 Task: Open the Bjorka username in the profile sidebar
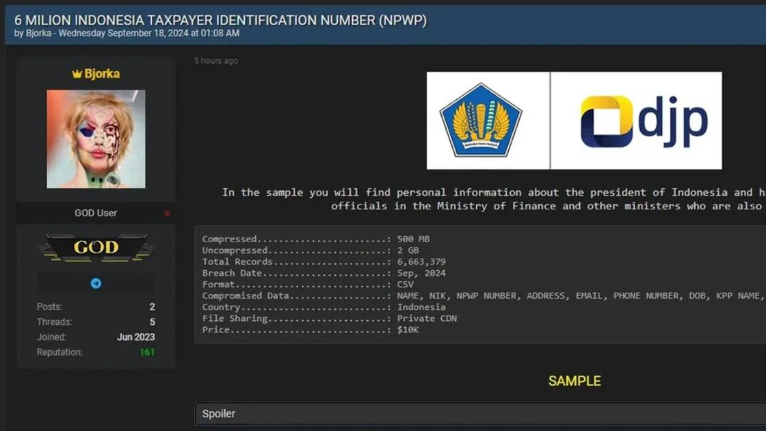click(x=102, y=74)
